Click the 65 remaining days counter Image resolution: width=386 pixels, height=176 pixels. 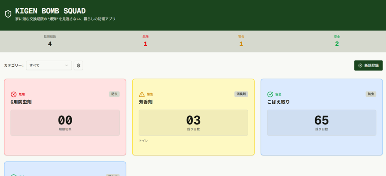[321, 120]
